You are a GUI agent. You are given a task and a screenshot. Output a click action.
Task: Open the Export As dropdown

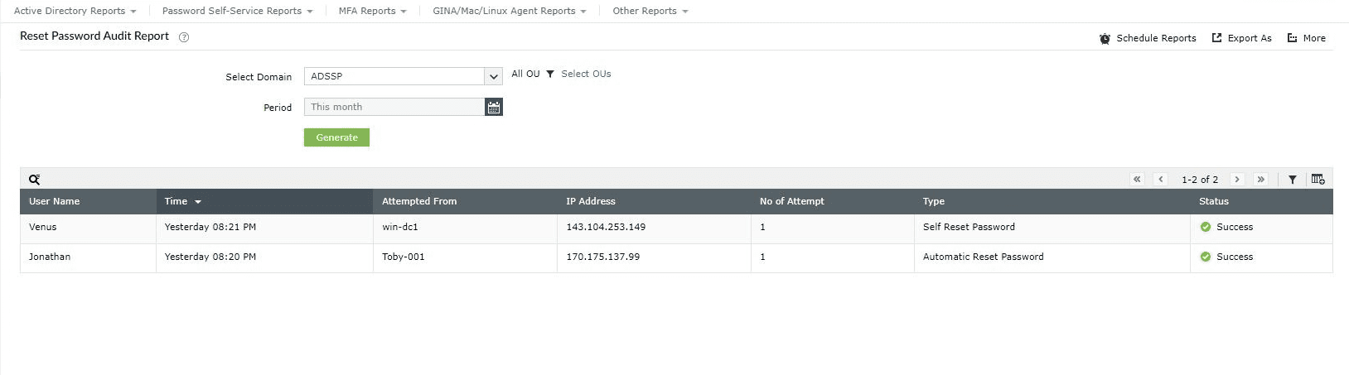[1241, 38]
